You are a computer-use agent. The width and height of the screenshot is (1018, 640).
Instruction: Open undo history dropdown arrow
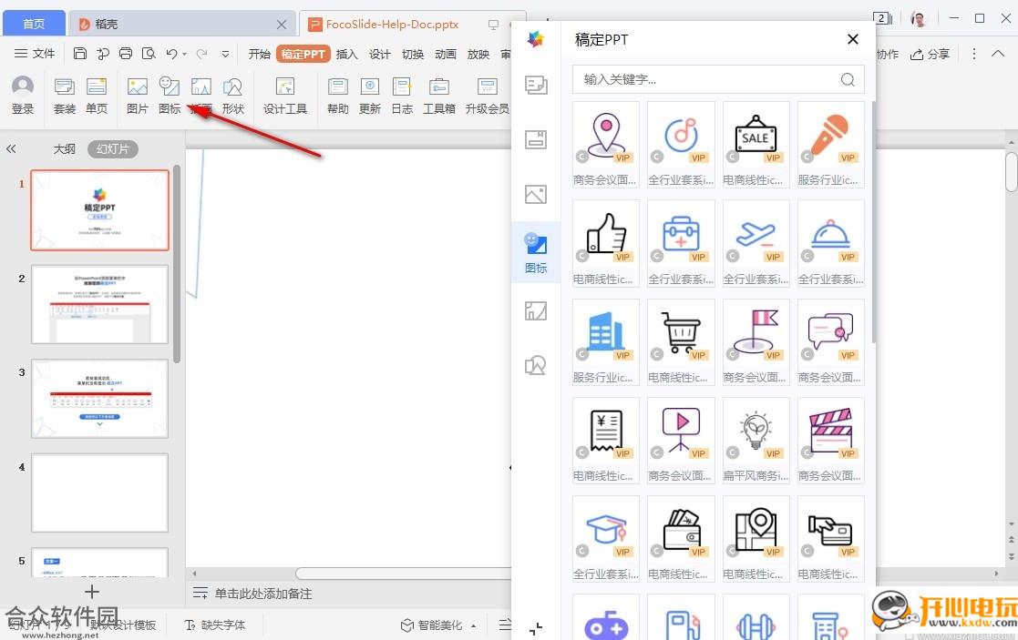tap(184, 55)
